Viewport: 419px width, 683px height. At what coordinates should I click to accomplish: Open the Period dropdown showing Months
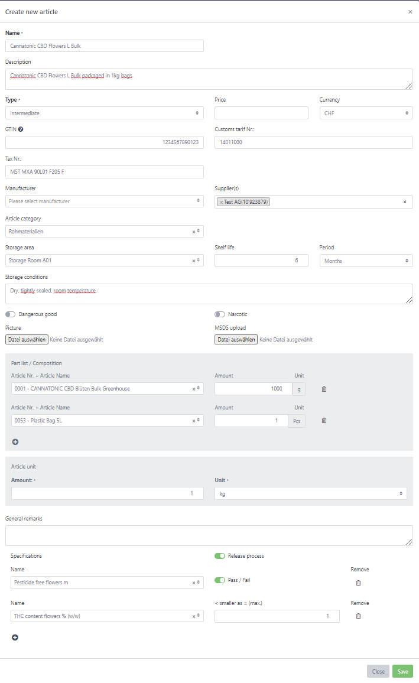tap(366, 261)
